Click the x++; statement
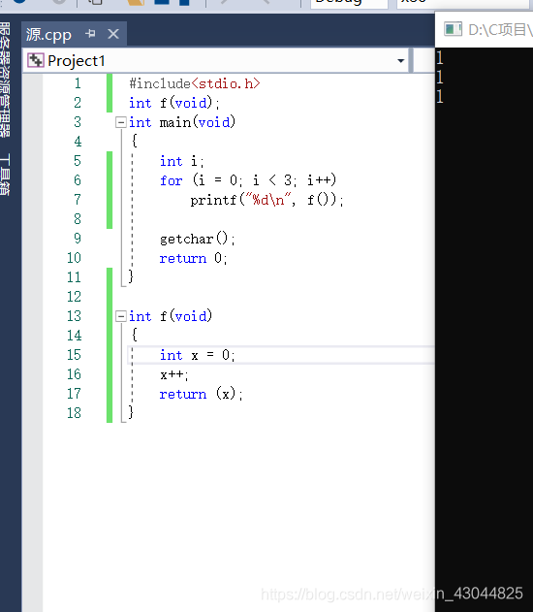Screen dimensions: 533x612 click(x=174, y=374)
